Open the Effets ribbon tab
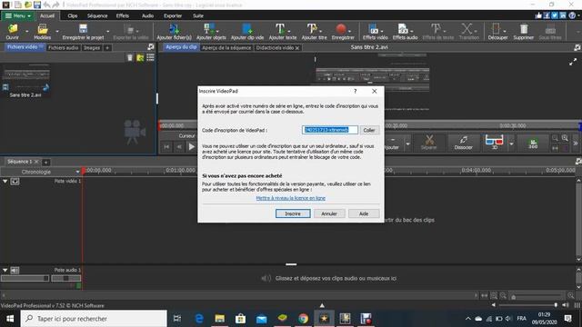582x327 pixels. point(123,16)
